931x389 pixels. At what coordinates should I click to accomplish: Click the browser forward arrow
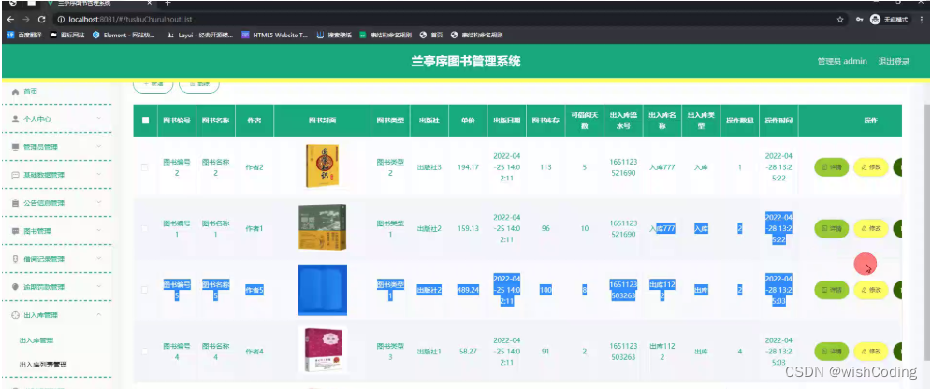point(25,20)
